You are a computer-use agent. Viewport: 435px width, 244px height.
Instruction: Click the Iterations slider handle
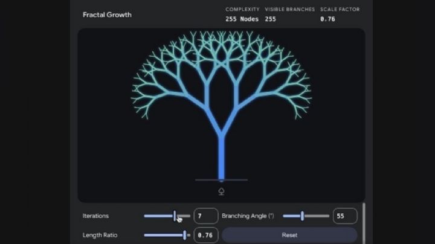pos(175,216)
